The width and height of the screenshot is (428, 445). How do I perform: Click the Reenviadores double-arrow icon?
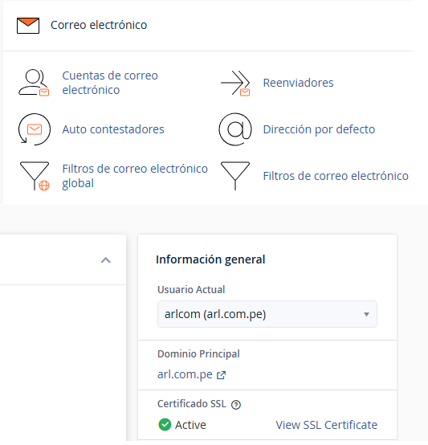coord(235,84)
